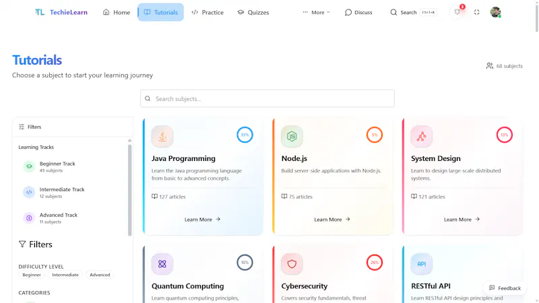The height and width of the screenshot is (303, 539).
Task: Learn More about Java Programming
Action: coord(203,220)
